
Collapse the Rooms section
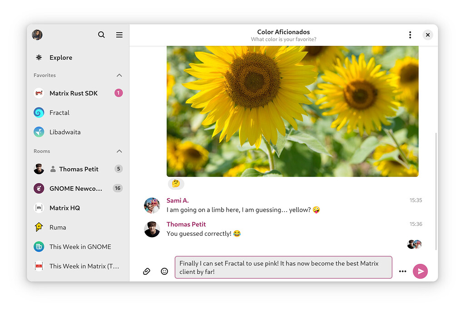coord(119,151)
